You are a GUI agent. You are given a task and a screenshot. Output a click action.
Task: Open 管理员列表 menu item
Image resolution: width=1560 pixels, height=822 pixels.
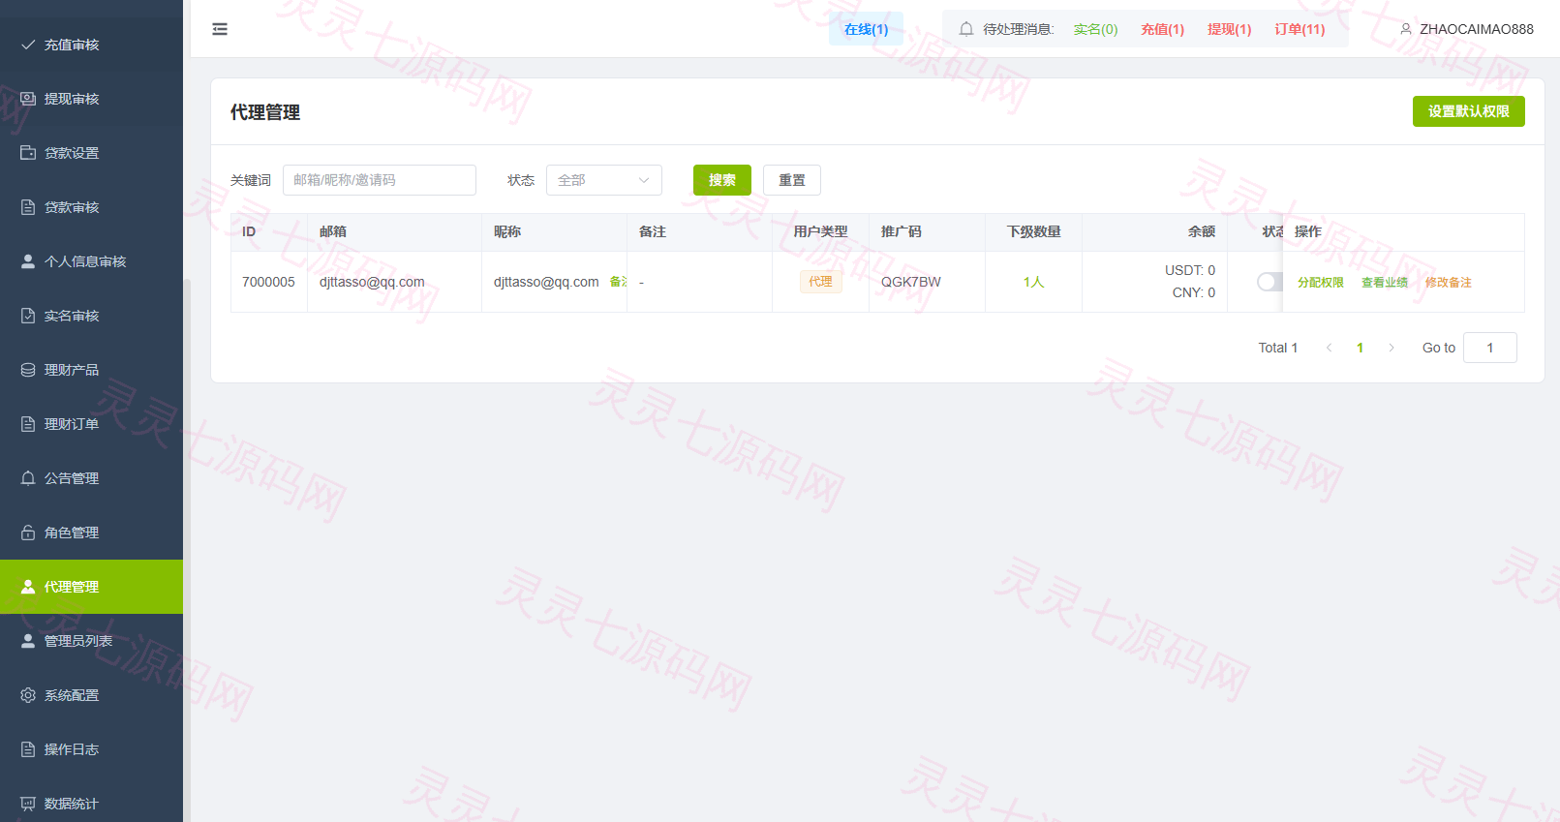91,641
